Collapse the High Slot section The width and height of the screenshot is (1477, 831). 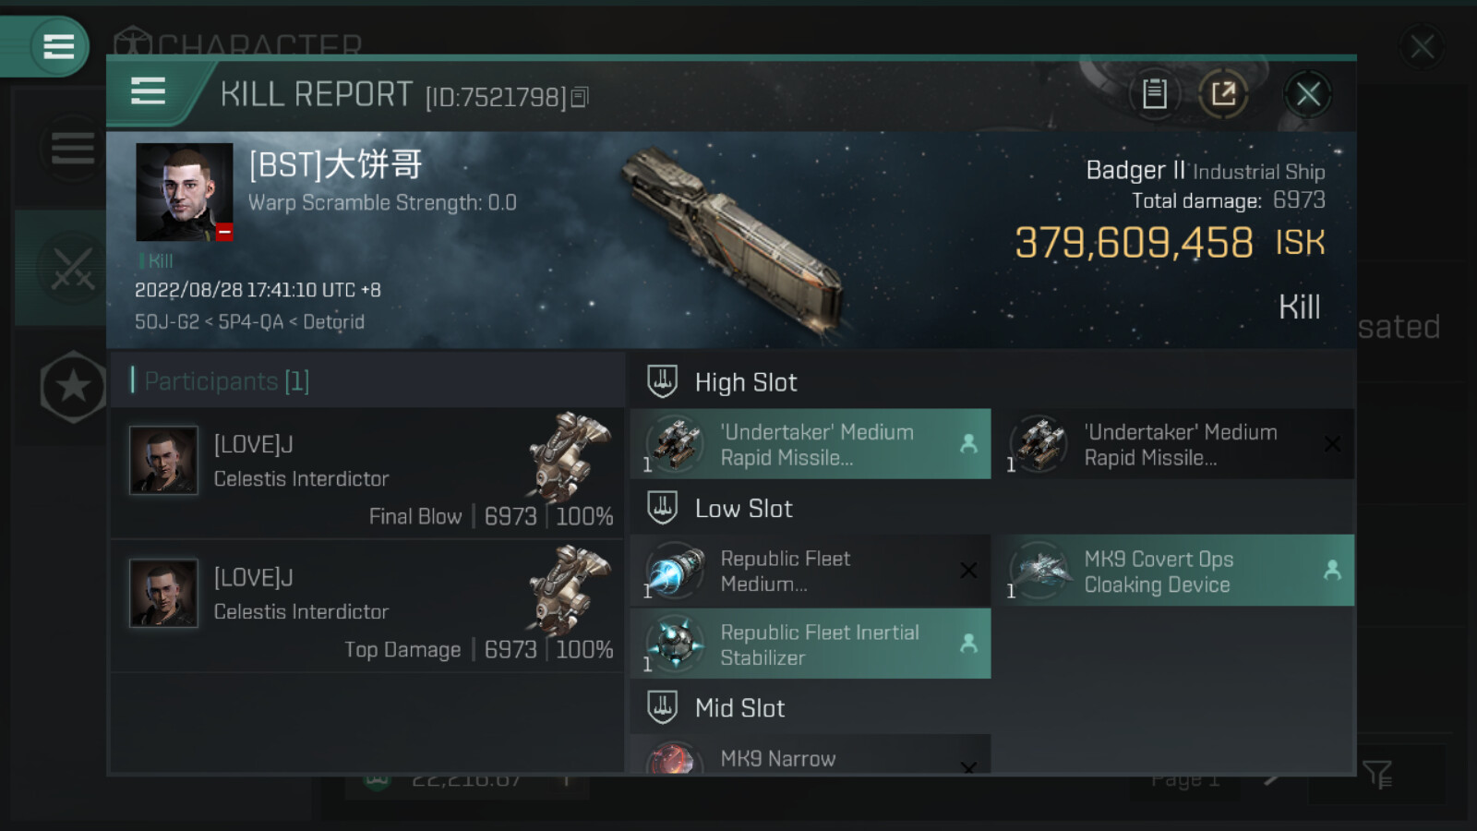click(x=663, y=381)
